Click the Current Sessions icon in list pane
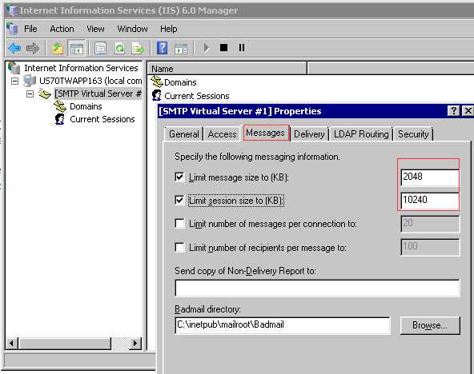474x374 pixels. pyautogui.click(x=157, y=95)
